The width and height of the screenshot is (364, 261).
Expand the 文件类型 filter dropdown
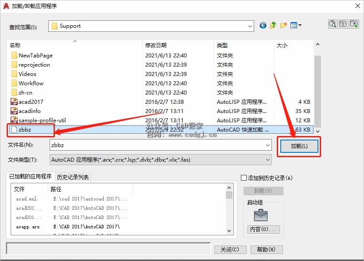[267, 160]
